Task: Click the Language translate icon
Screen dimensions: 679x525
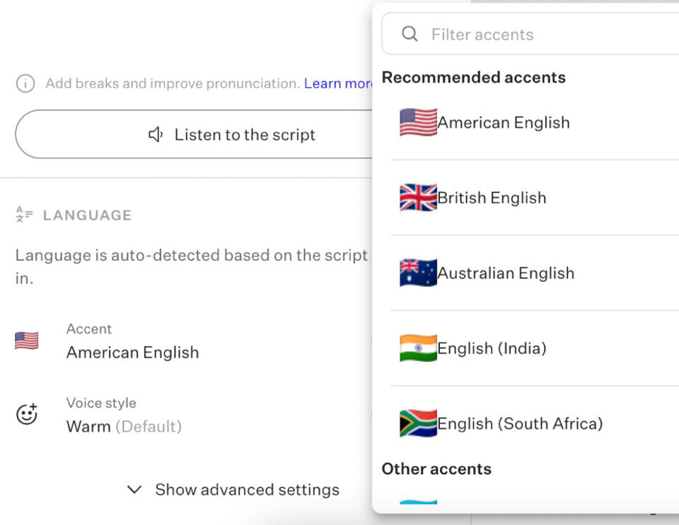Action: tap(25, 215)
